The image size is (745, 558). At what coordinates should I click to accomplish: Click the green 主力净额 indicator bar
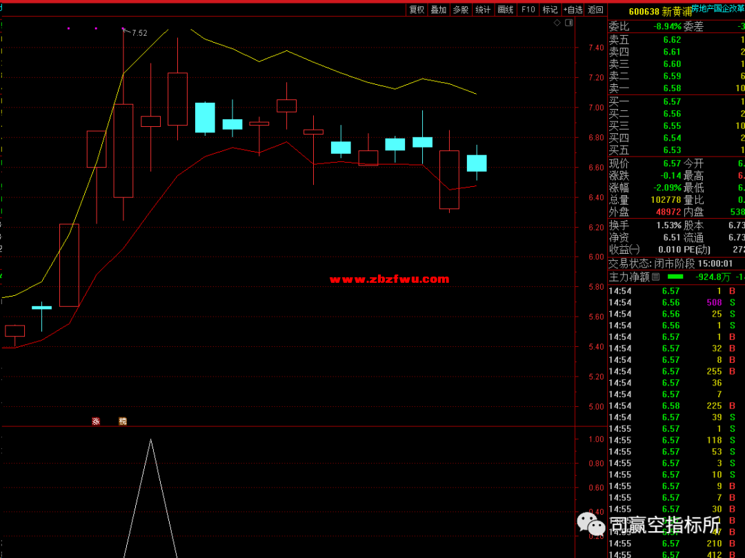click(x=675, y=277)
